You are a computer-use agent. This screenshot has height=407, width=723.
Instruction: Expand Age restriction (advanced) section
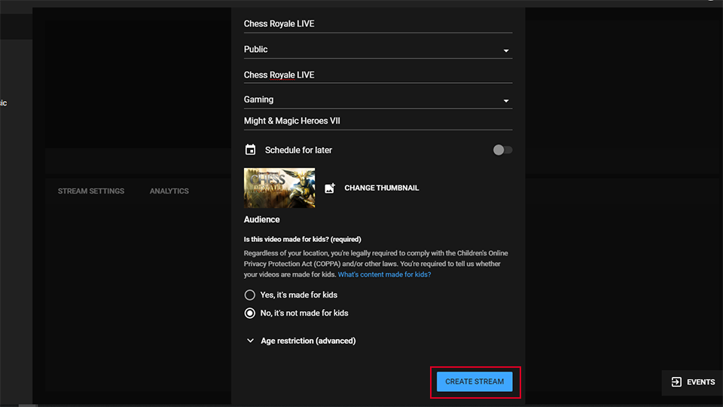[300, 341]
